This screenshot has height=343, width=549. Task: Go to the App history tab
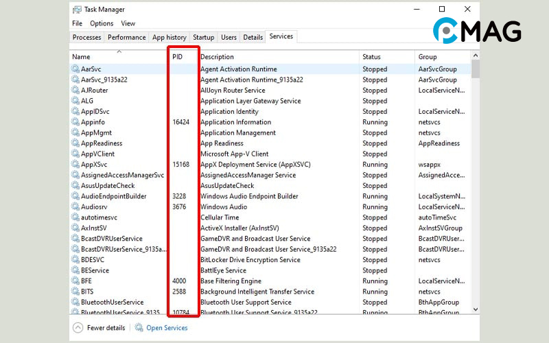[x=169, y=37]
